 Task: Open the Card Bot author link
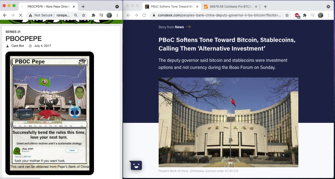(18, 46)
